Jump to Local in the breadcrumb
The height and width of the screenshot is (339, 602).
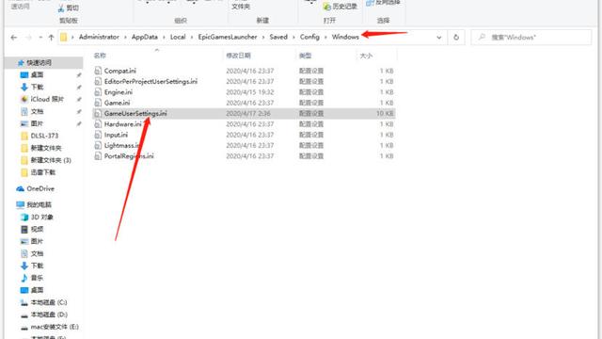pyautogui.click(x=178, y=37)
